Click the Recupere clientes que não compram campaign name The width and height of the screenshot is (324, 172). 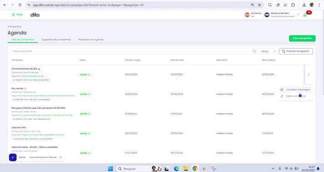pos(38,108)
